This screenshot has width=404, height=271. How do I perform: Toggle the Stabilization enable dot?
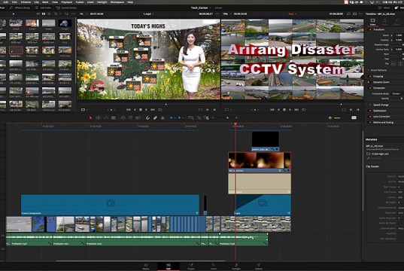370,111
